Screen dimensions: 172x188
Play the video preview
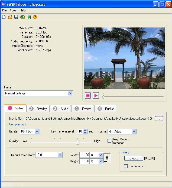tap(96, 95)
